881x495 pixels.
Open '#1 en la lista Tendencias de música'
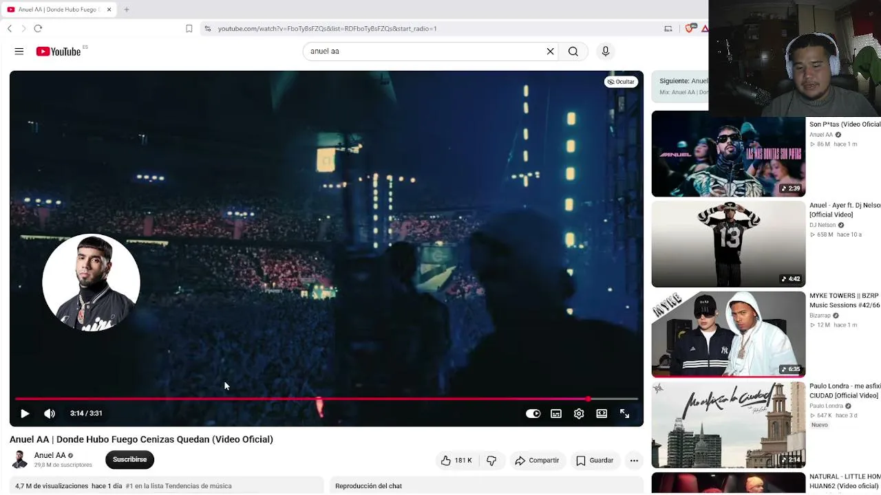(178, 486)
